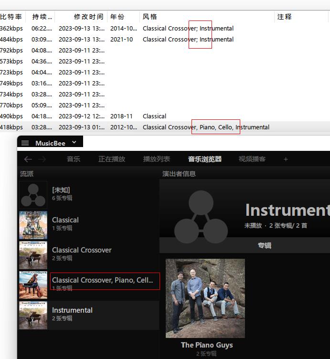This screenshot has width=330, height=359.
Task: Add a new tab with plus icon
Action: pos(286,159)
